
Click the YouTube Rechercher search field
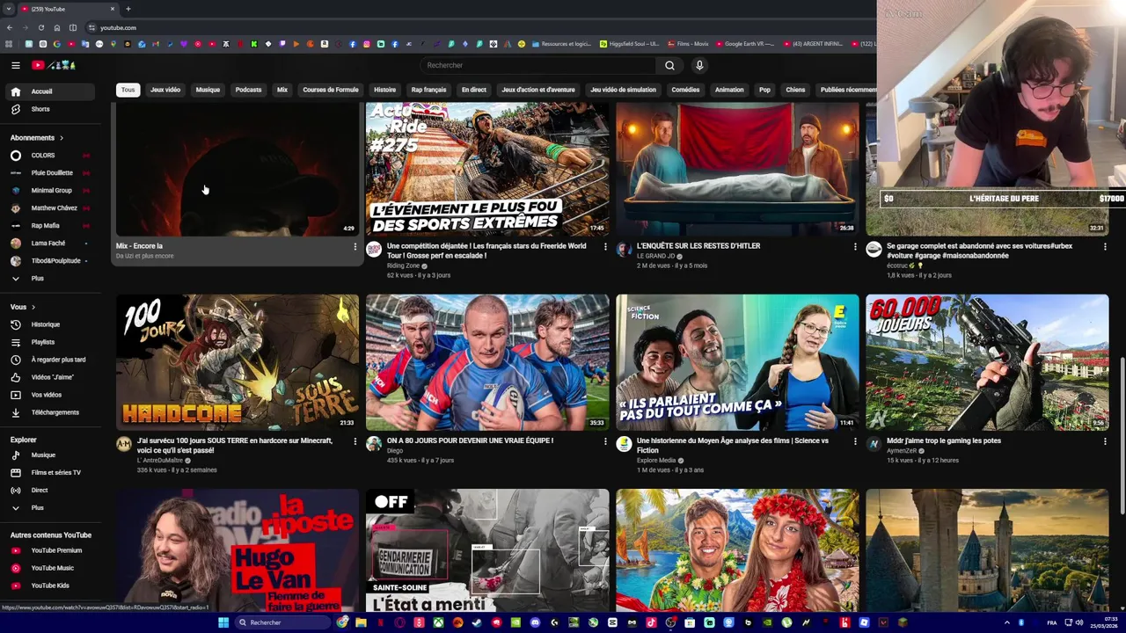tap(537, 65)
